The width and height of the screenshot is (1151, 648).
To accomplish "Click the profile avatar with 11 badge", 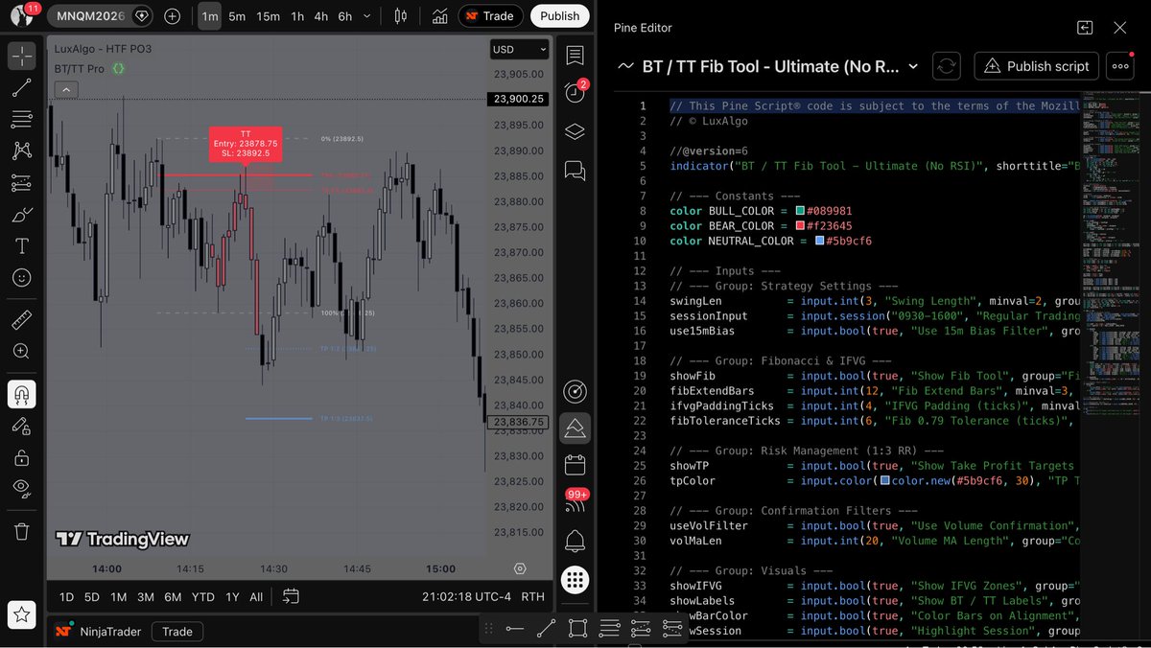I will (22, 15).
